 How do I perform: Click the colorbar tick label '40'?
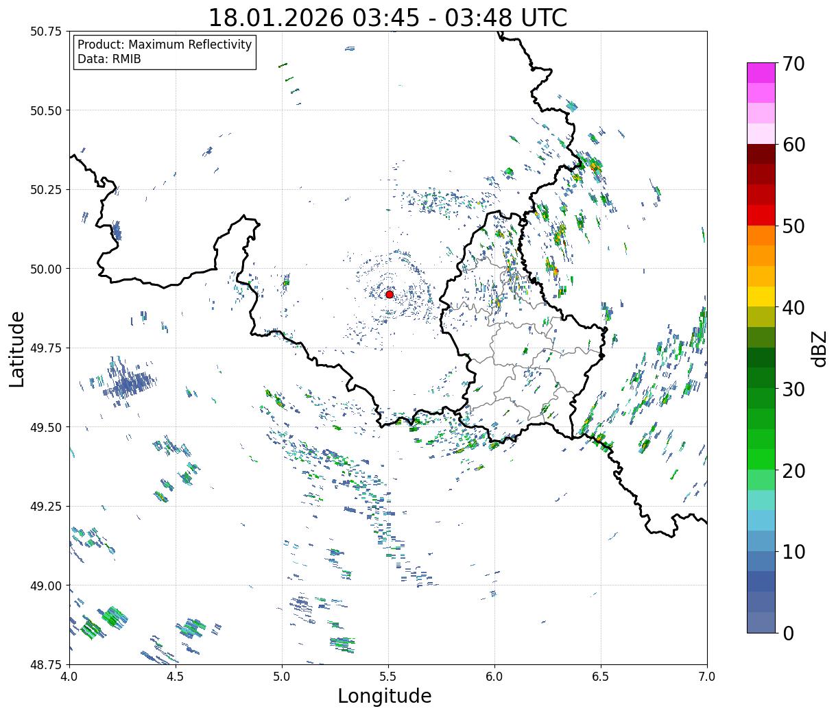point(793,308)
